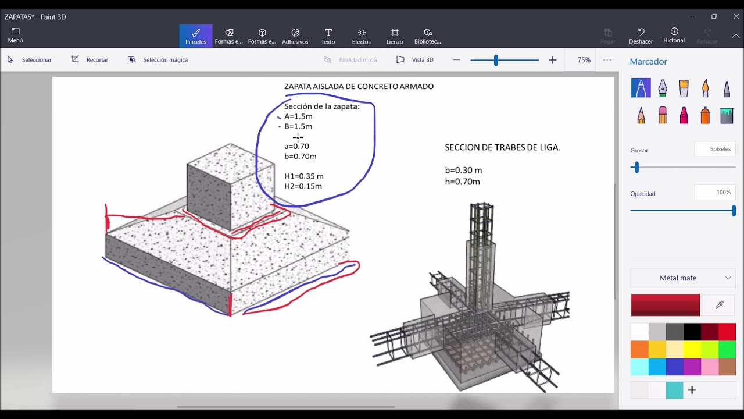The height and width of the screenshot is (419, 744).
Task: Click the canvas horizontal scrollbar
Action: 286,407
